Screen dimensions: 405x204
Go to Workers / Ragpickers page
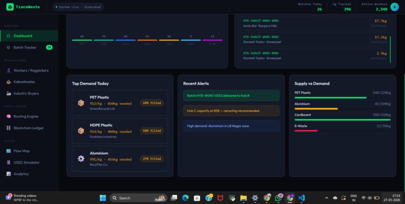pos(29,70)
